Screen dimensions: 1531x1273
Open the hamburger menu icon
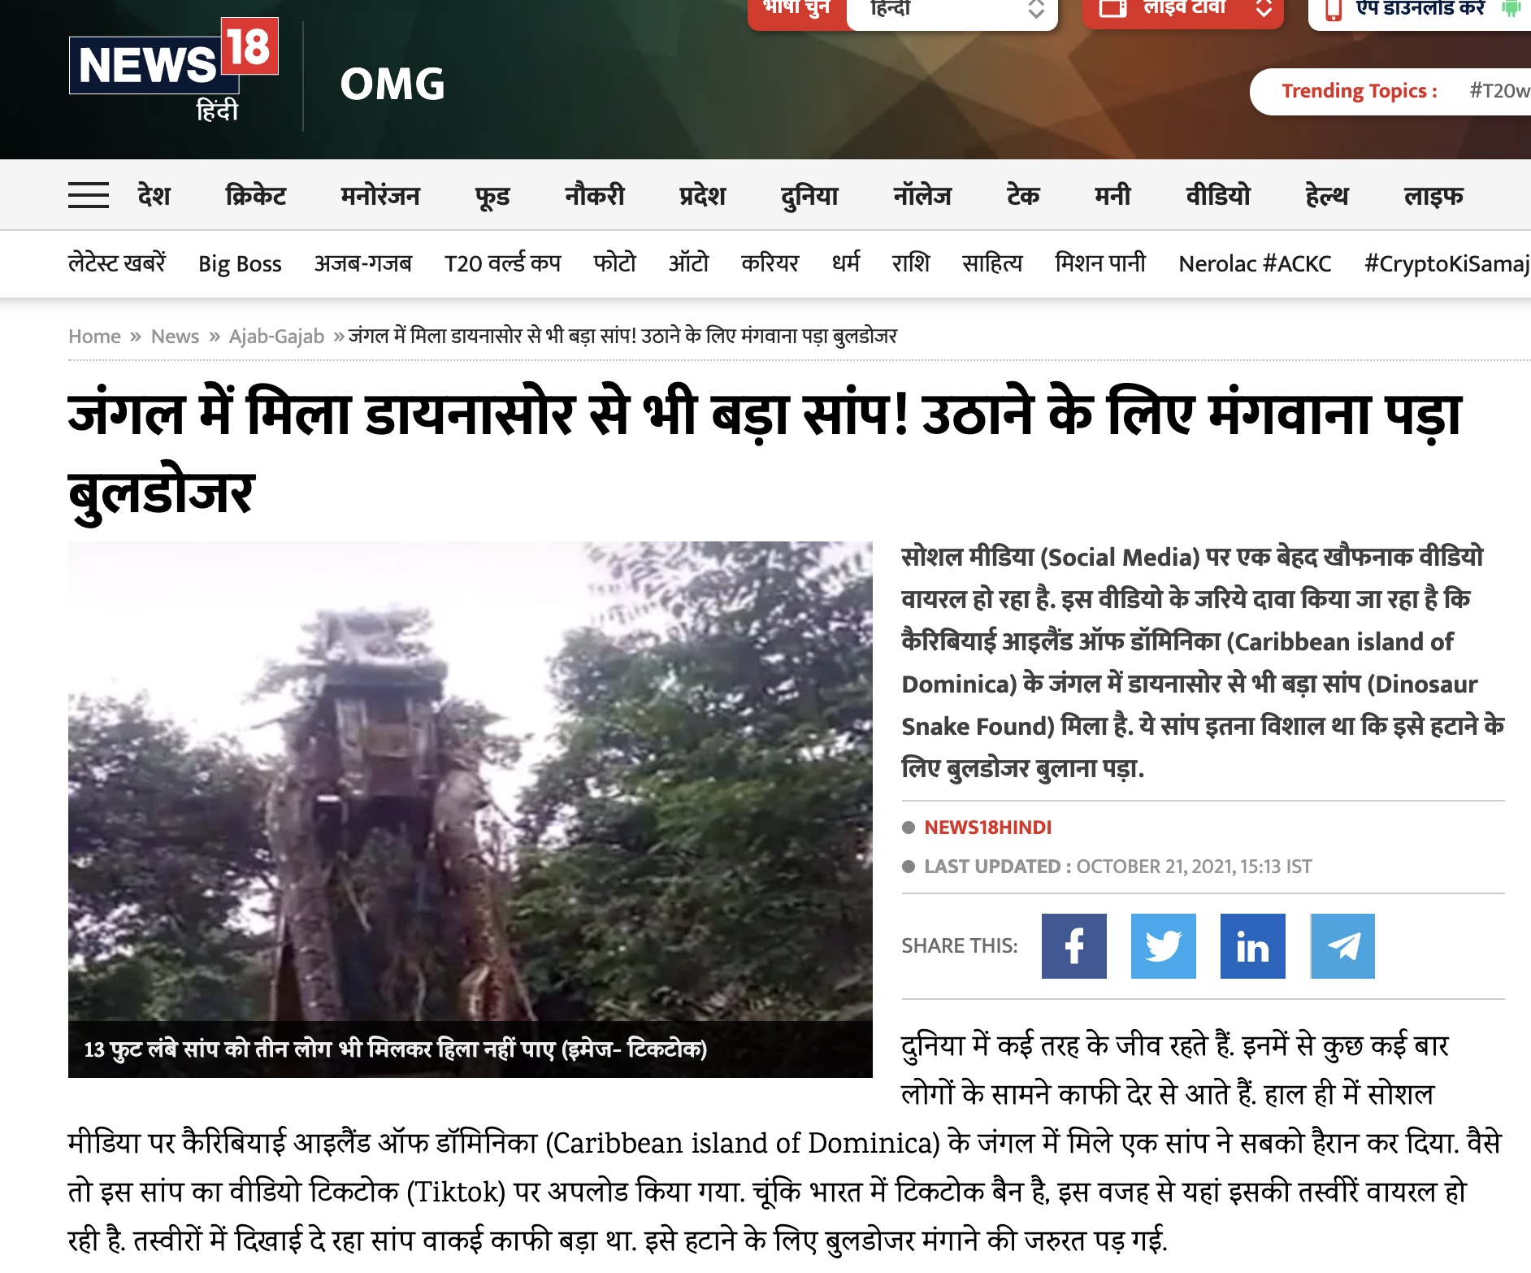88,195
